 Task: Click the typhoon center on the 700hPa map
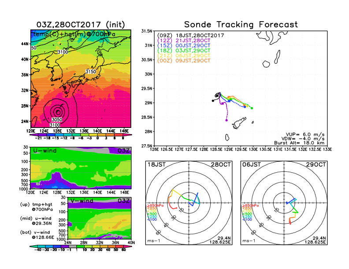tap(58, 112)
